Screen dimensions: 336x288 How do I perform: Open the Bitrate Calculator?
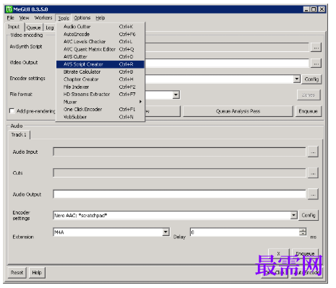pos(100,71)
